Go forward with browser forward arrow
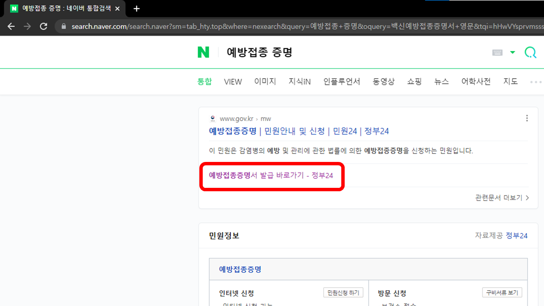 27,26
